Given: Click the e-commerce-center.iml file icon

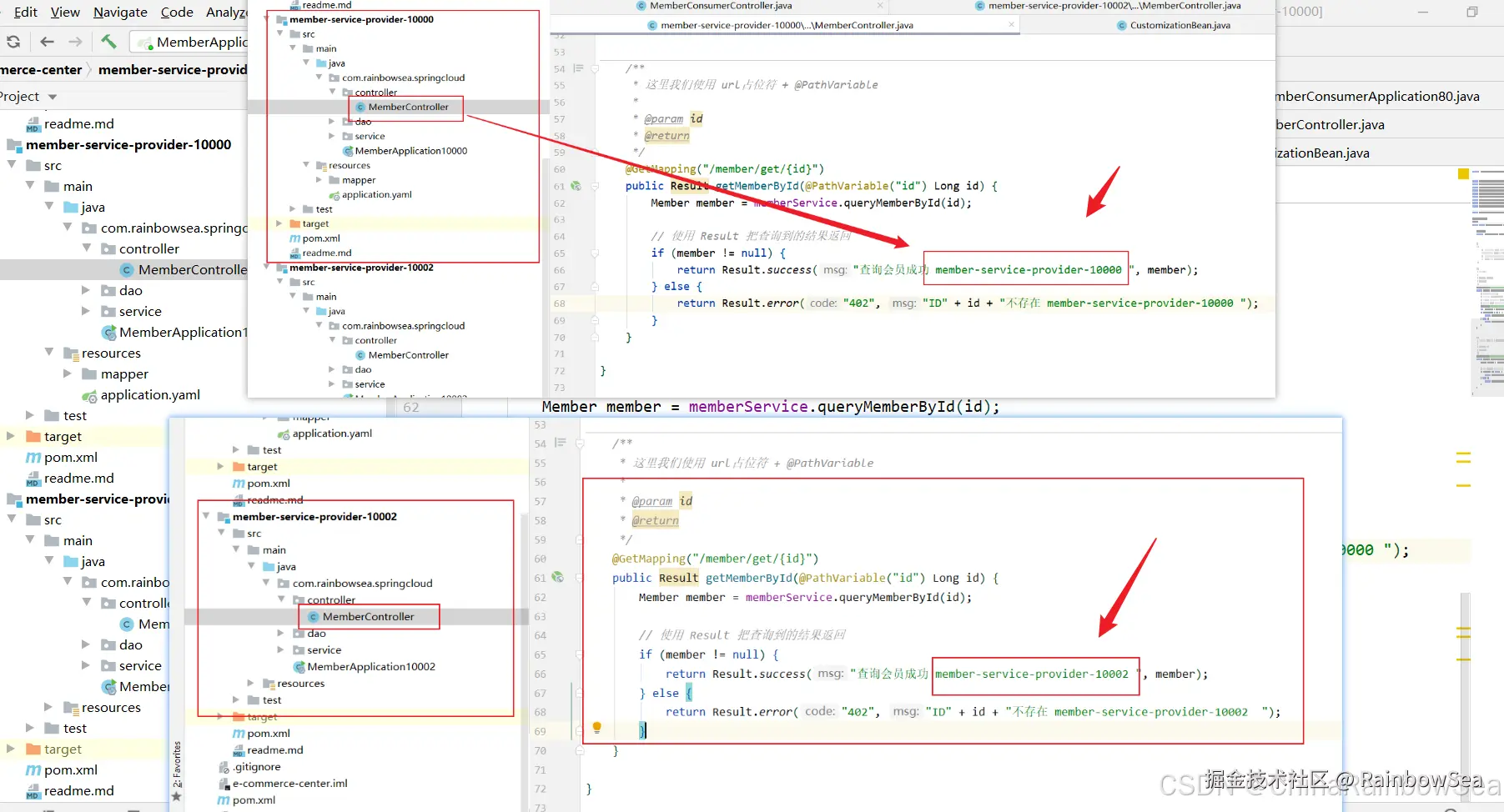Looking at the screenshot, I should coord(224,784).
